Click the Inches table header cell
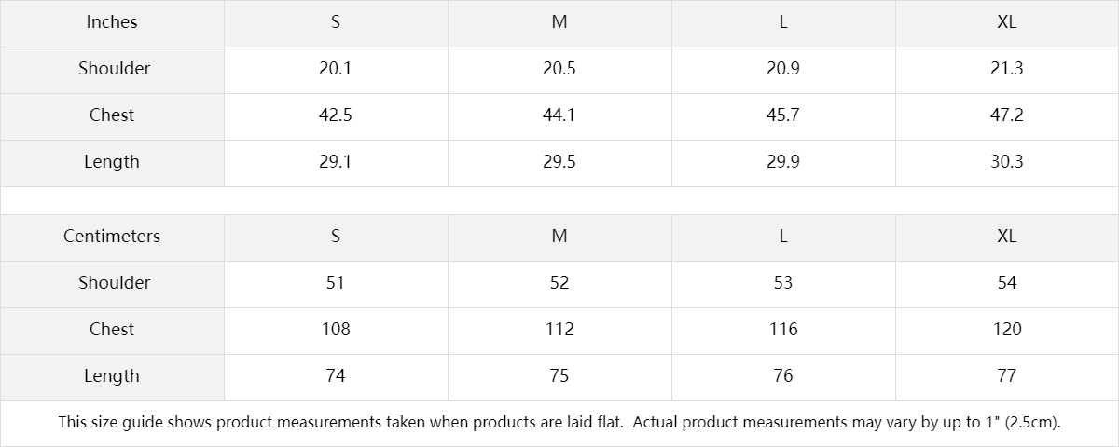Viewport: 1119px width, 447px height. tap(112, 22)
